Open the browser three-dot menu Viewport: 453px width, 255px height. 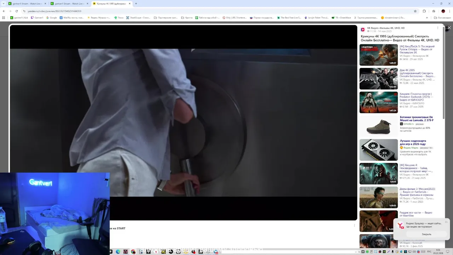449,11
